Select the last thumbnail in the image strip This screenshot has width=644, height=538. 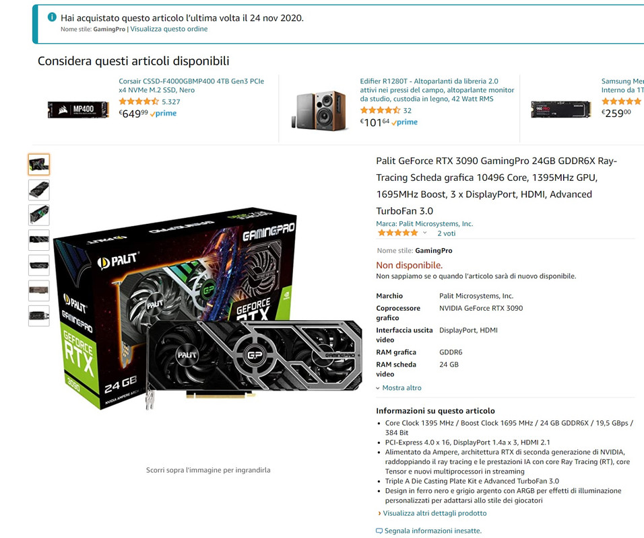39,316
